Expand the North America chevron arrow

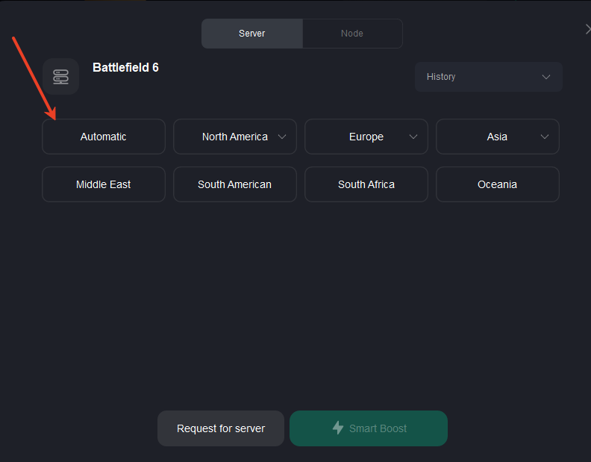282,137
